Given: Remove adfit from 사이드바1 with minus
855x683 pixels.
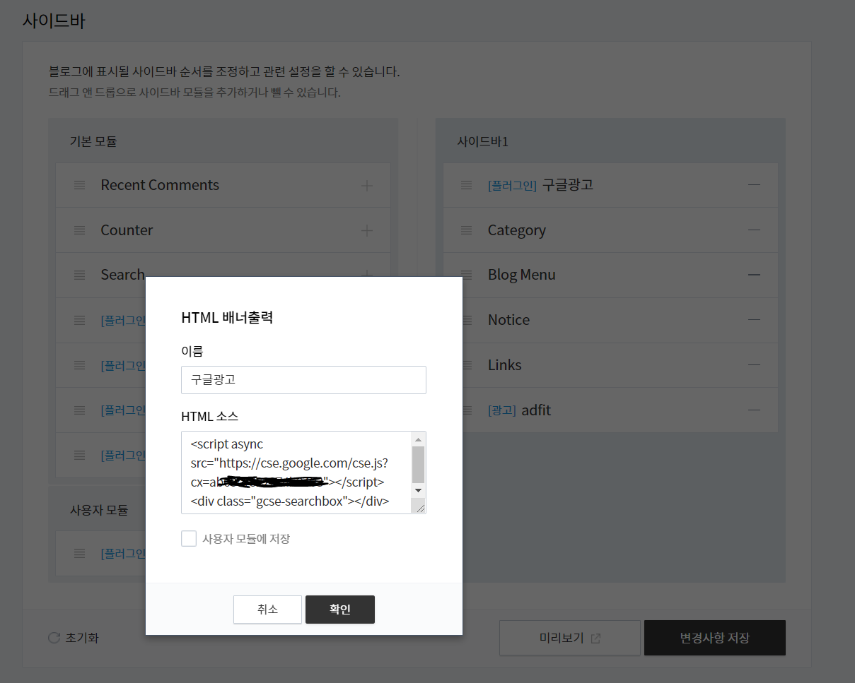Looking at the screenshot, I should click(754, 410).
